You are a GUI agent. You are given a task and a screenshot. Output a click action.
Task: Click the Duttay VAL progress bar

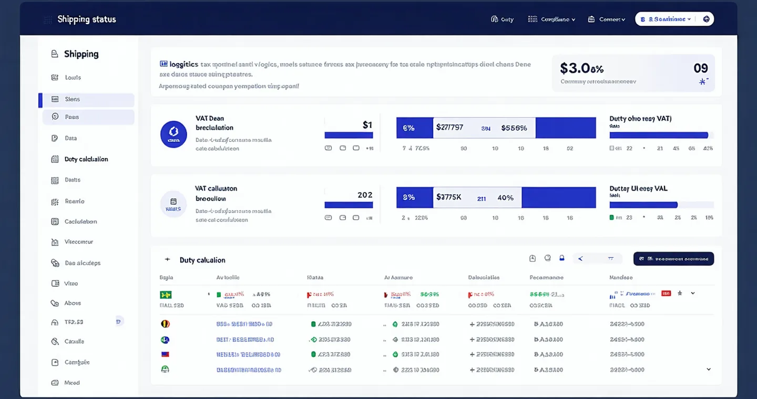click(661, 205)
